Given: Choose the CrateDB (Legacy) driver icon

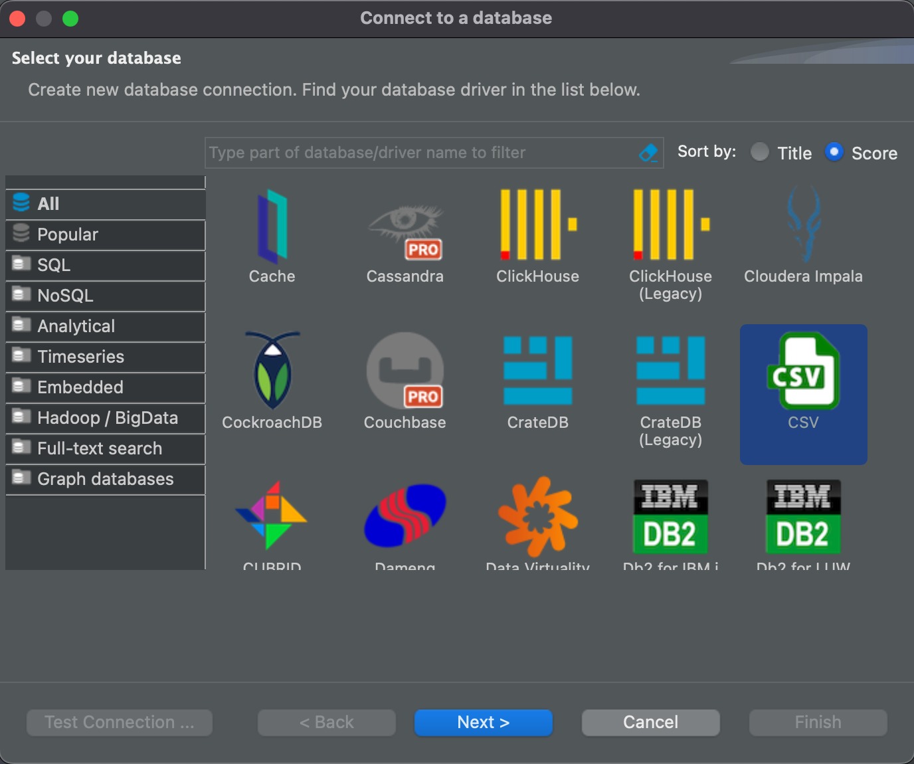Looking at the screenshot, I should (x=671, y=370).
